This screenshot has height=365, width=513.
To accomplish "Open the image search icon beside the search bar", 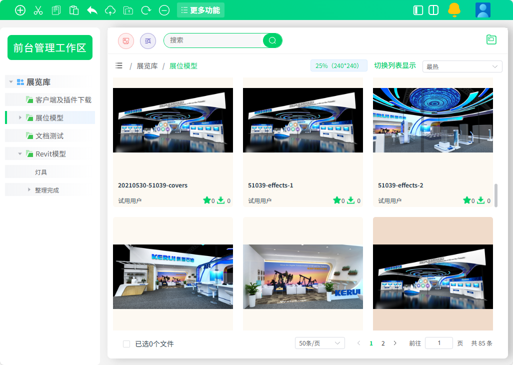I will (125, 40).
